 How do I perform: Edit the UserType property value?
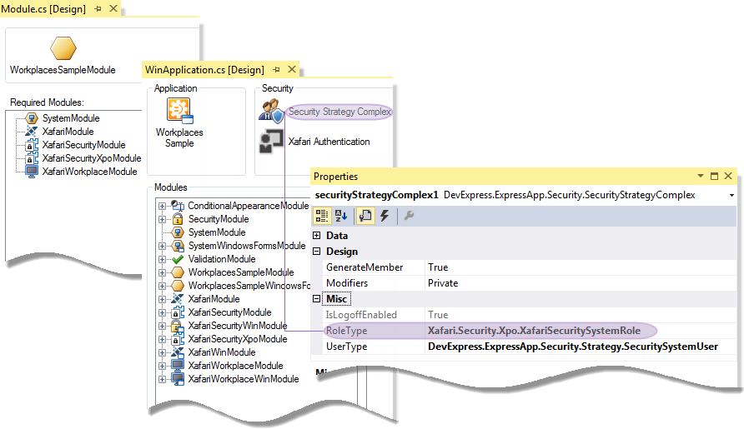click(581, 347)
